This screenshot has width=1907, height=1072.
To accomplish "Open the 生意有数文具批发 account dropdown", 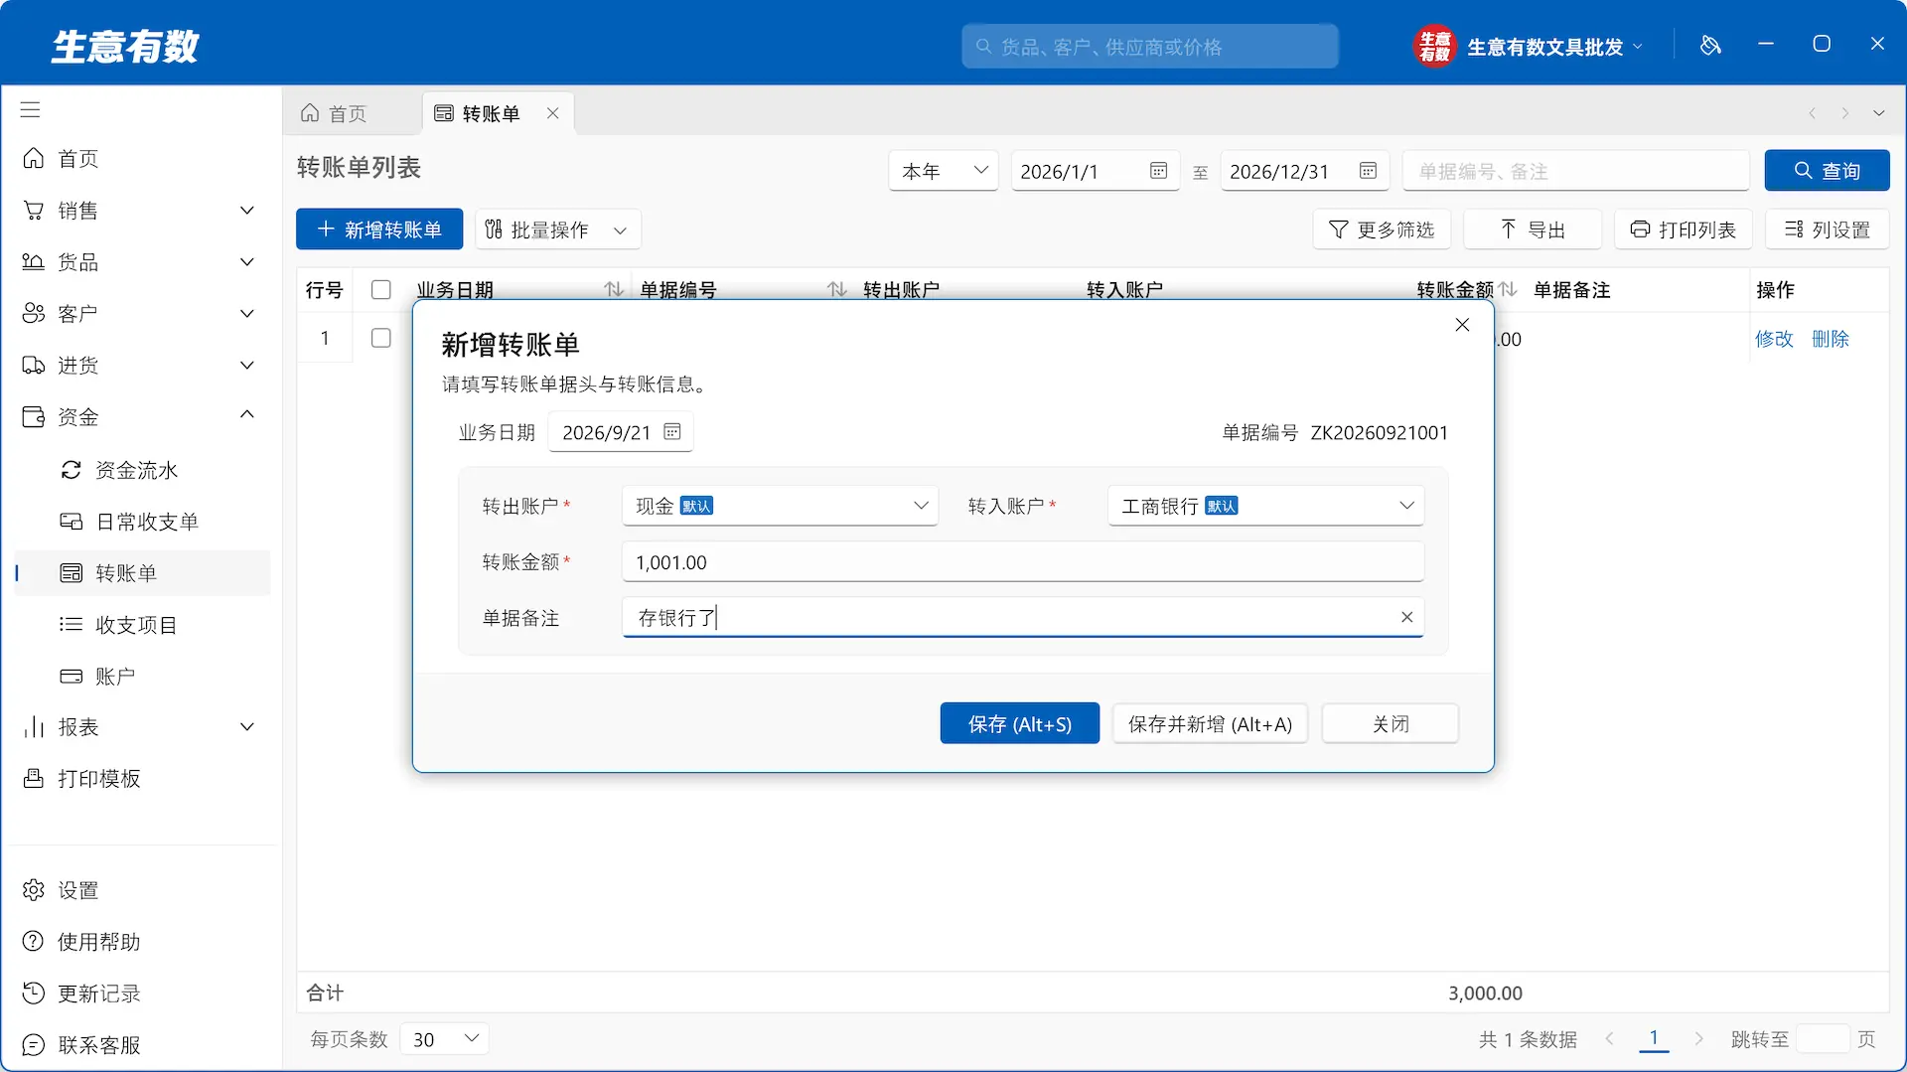I will pyautogui.click(x=1529, y=47).
